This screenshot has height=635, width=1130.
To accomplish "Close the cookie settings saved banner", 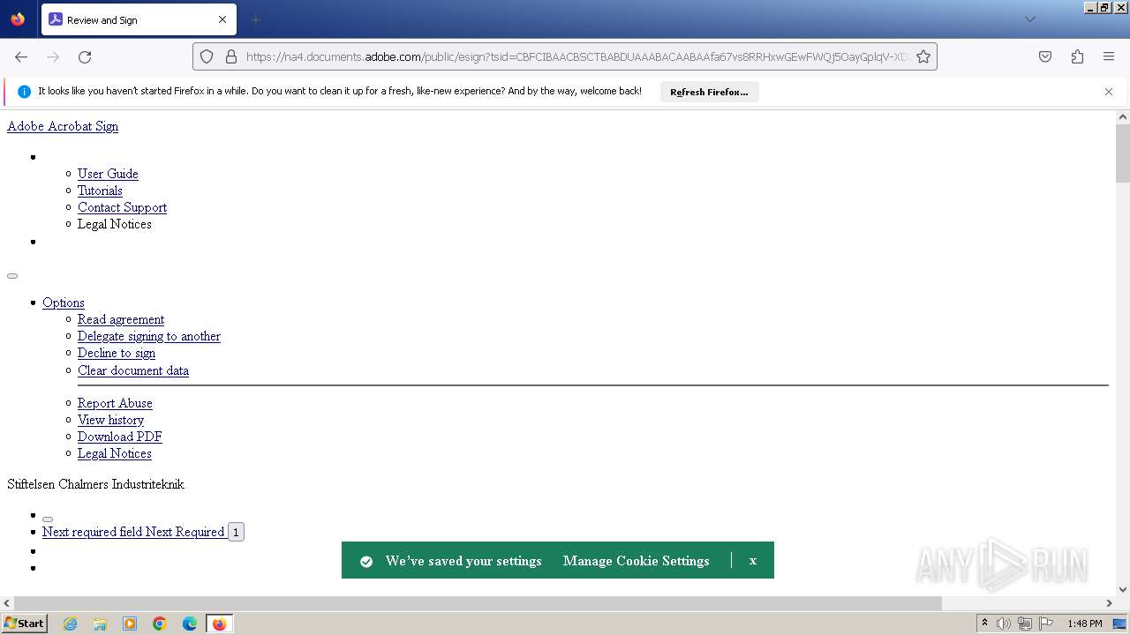I will click(x=753, y=560).
